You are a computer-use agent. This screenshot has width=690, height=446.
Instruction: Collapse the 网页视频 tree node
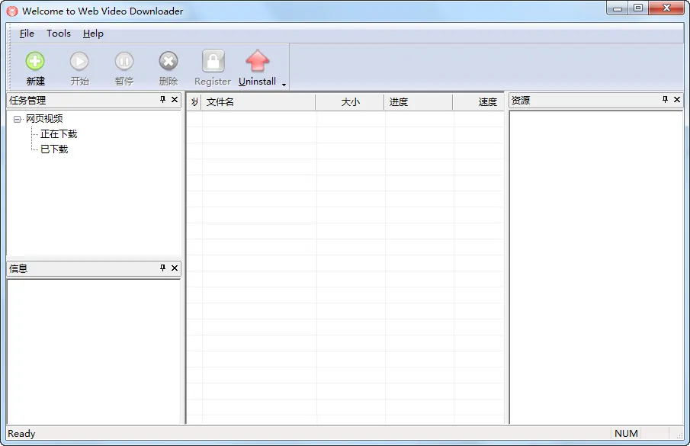click(x=17, y=119)
